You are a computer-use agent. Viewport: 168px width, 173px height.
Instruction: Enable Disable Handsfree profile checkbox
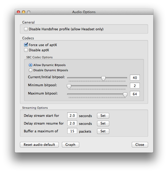point(26,29)
